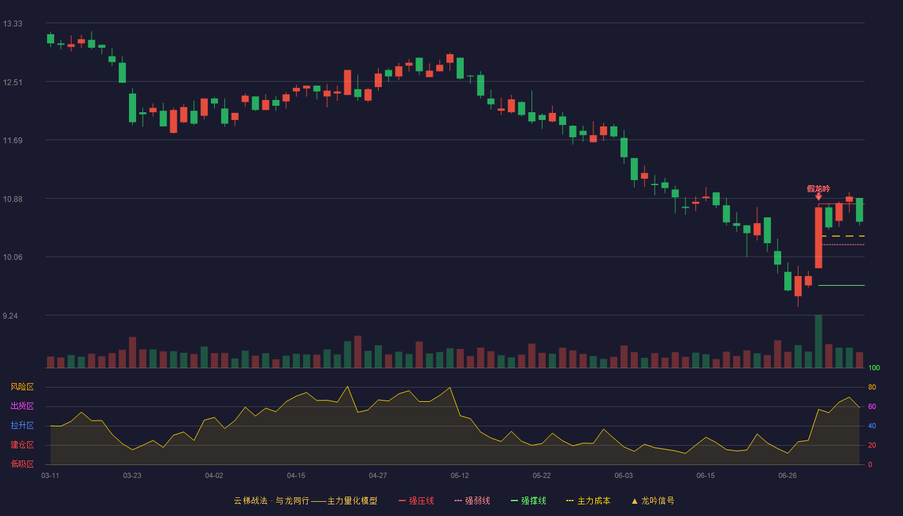The width and height of the screenshot is (903, 516).
Task: Toggle the 强撑线 legend entry
Action: (528, 501)
